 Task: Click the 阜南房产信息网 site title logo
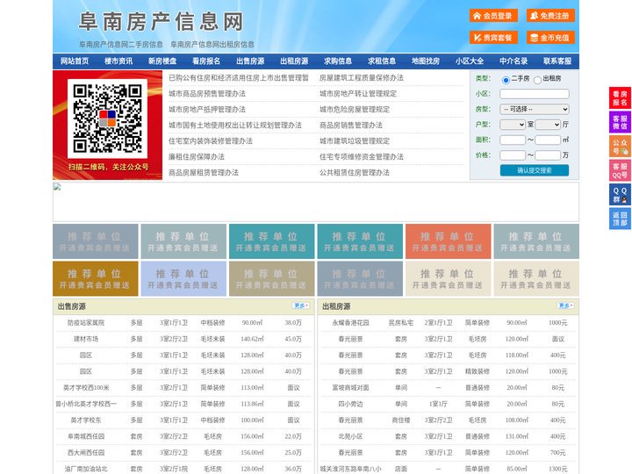click(x=162, y=22)
